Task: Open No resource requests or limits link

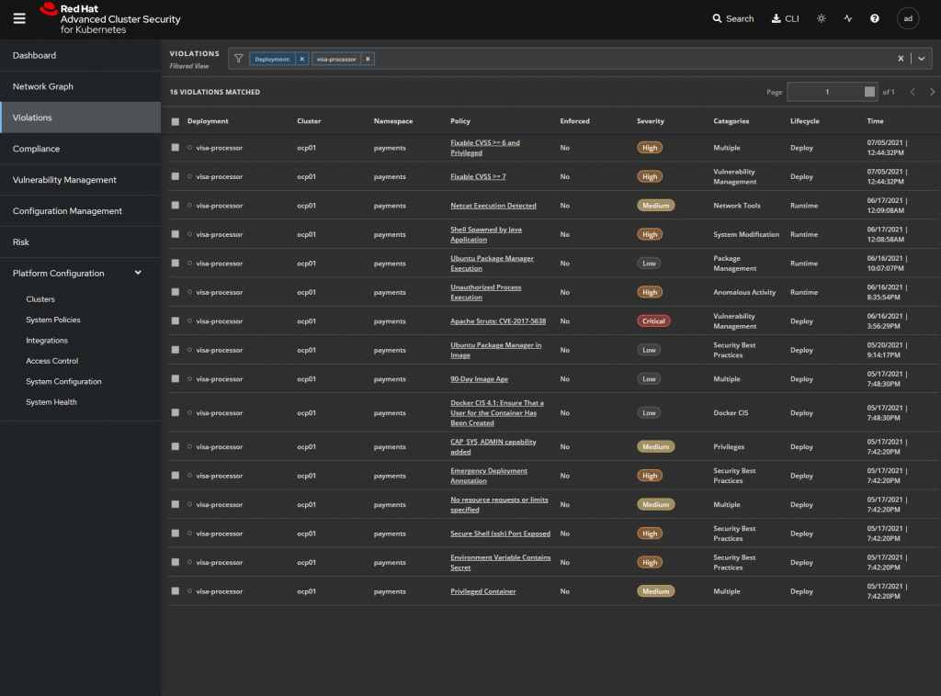Action: click(499, 504)
